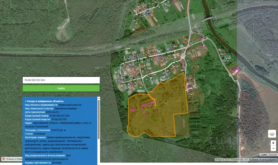The height and width of the screenshot is (165, 278).
Task: Click the green Найти search button
Action: pyautogui.click(x=61, y=88)
